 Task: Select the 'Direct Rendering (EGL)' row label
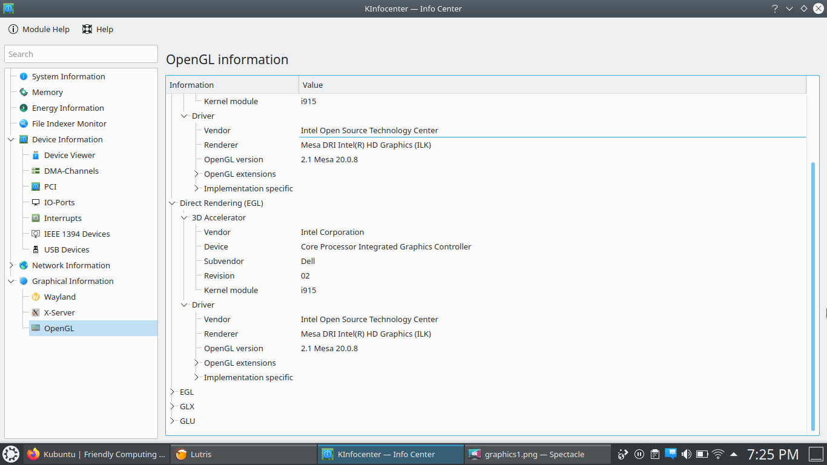pyautogui.click(x=222, y=203)
